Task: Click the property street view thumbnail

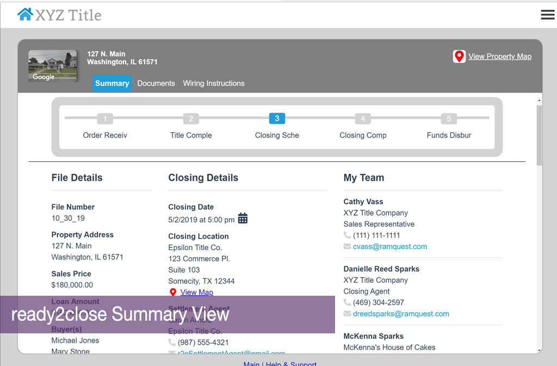Action: pos(52,66)
